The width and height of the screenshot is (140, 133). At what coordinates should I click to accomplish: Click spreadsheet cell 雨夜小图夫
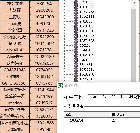pyautogui.click(x=15, y=110)
